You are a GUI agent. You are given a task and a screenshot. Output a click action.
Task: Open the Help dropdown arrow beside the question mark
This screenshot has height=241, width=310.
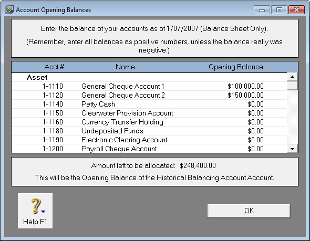tap(43, 212)
